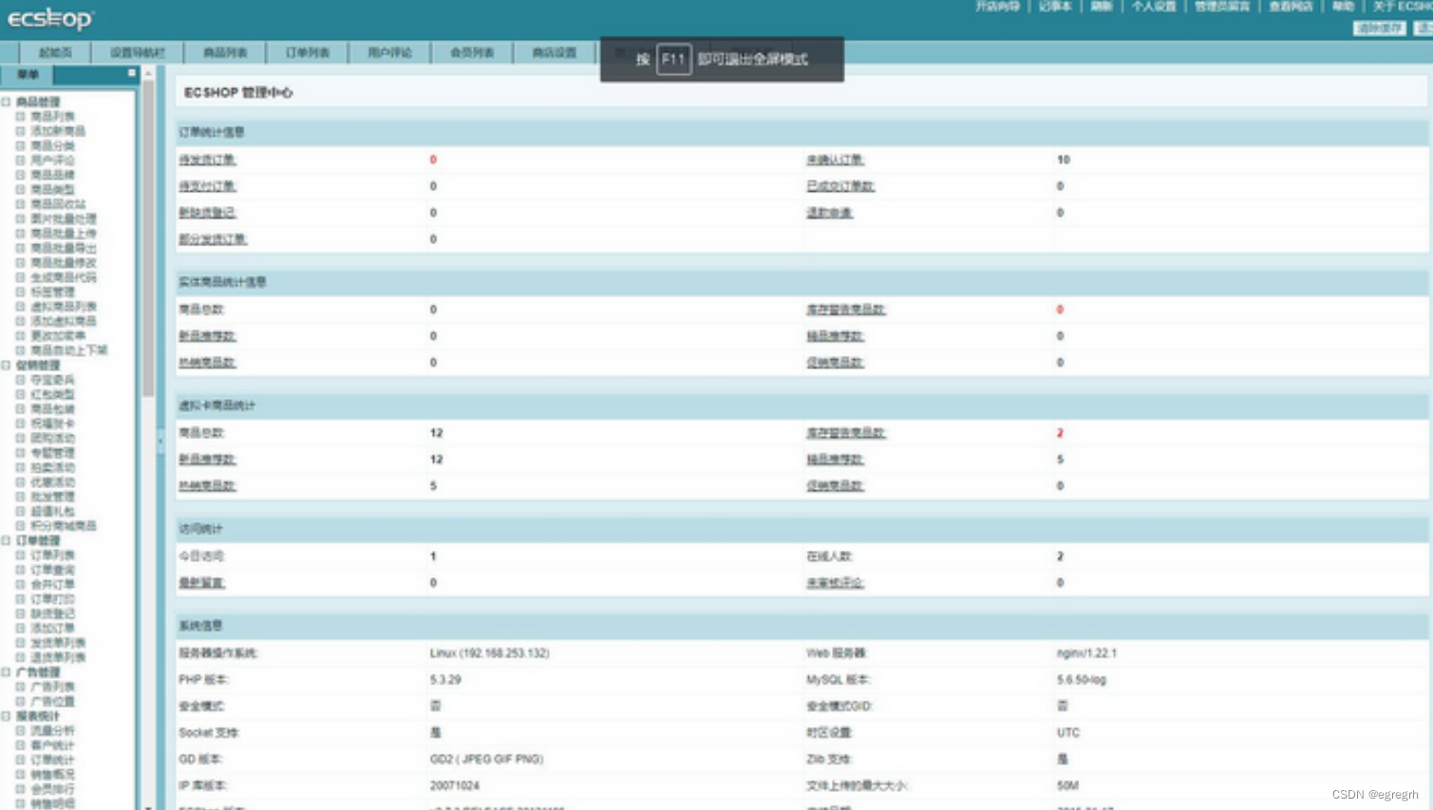The image size is (1433, 810).
Task: Click the ECShop logo in the header
Action: coord(50,18)
